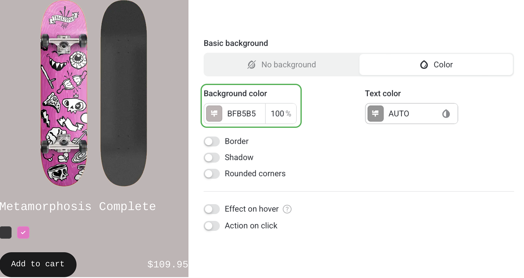Switch to the No background tab
The height and width of the screenshot is (278, 524).
click(x=282, y=65)
